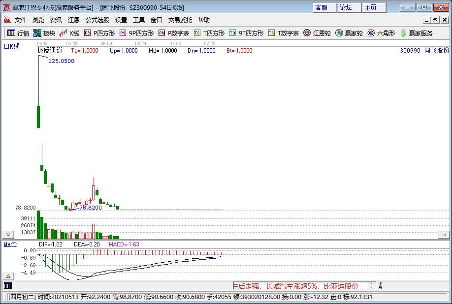The image size is (452, 304).
Task: Open the 文件 menu
Action: point(21,20)
